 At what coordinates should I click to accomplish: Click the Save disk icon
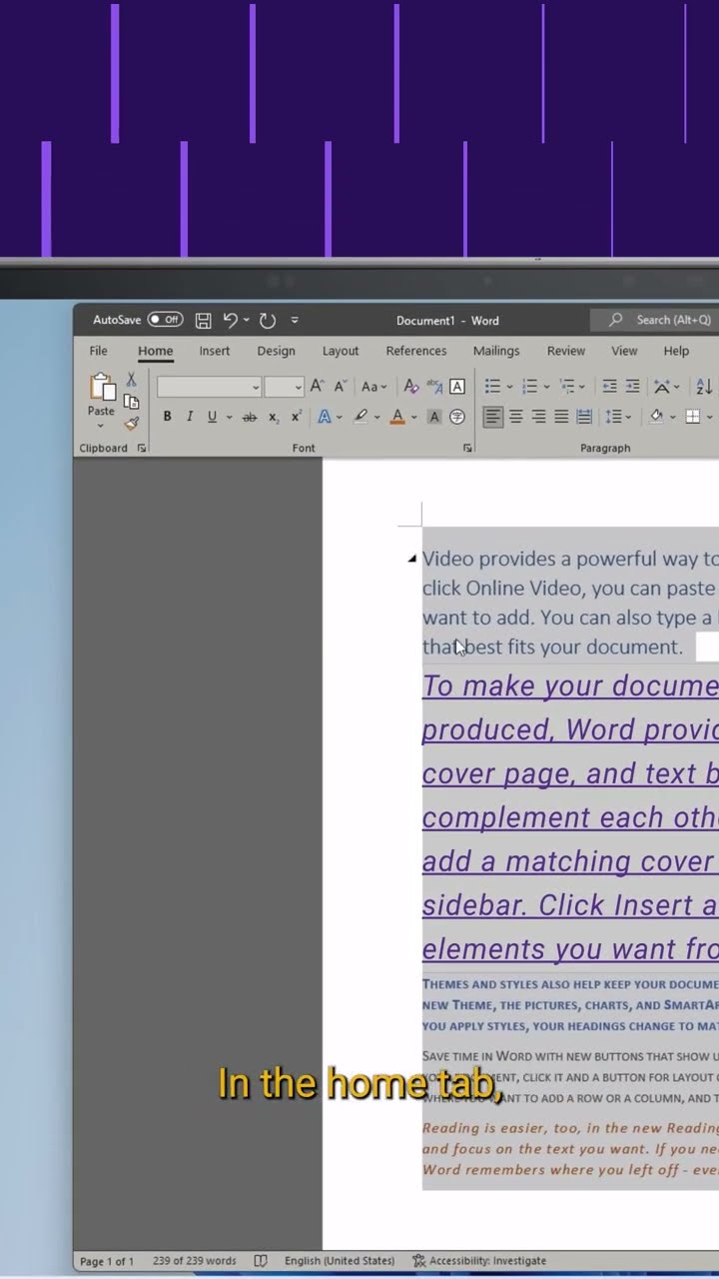click(x=203, y=321)
